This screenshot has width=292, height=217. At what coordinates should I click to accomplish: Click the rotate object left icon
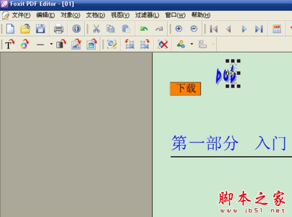click(x=130, y=44)
